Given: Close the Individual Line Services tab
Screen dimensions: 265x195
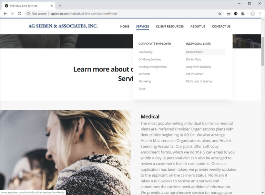Looking at the screenshot, I should click(x=52, y=6).
